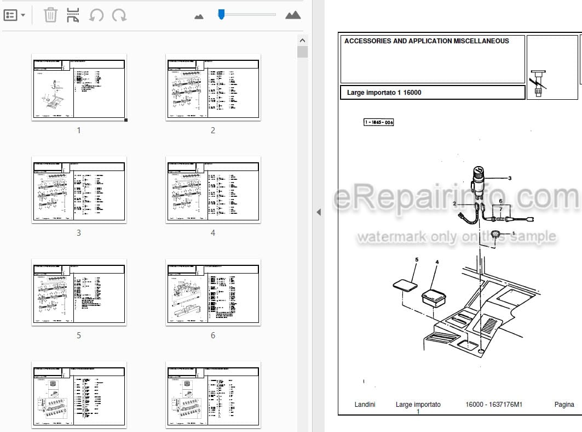Click the 'Large importato 1 16000' heading
The width and height of the screenshot is (582, 432).
click(384, 93)
